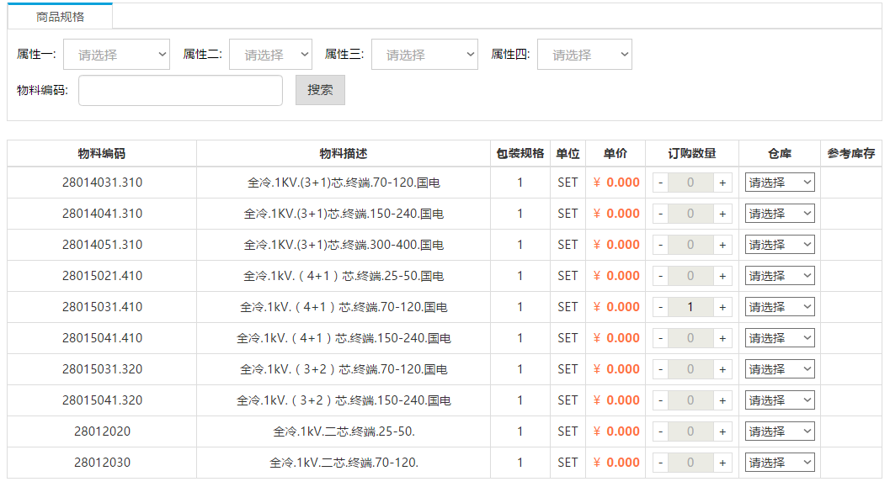Click the 物料编码 input field
This screenshot has width=890, height=487.
pos(180,90)
